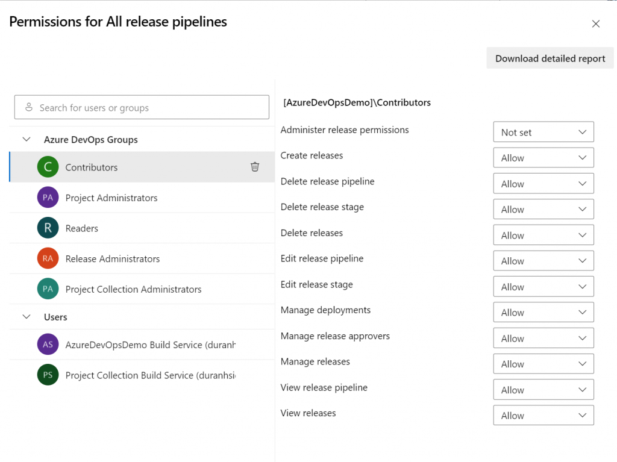Click the search users or groups field

click(x=142, y=108)
